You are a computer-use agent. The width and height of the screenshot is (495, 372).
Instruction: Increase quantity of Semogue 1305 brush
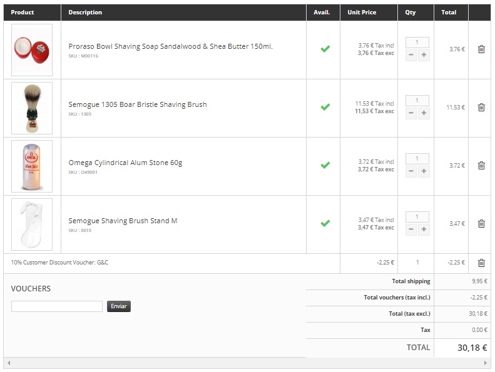tap(424, 113)
